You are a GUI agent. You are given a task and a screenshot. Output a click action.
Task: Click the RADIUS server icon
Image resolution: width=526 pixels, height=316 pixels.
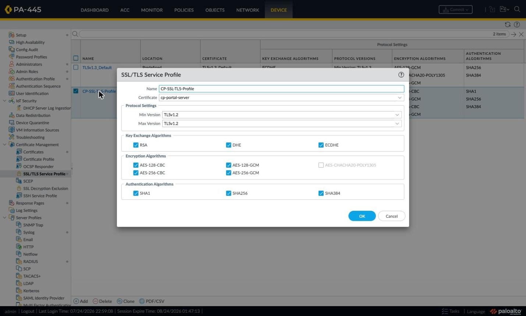click(x=19, y=262)
